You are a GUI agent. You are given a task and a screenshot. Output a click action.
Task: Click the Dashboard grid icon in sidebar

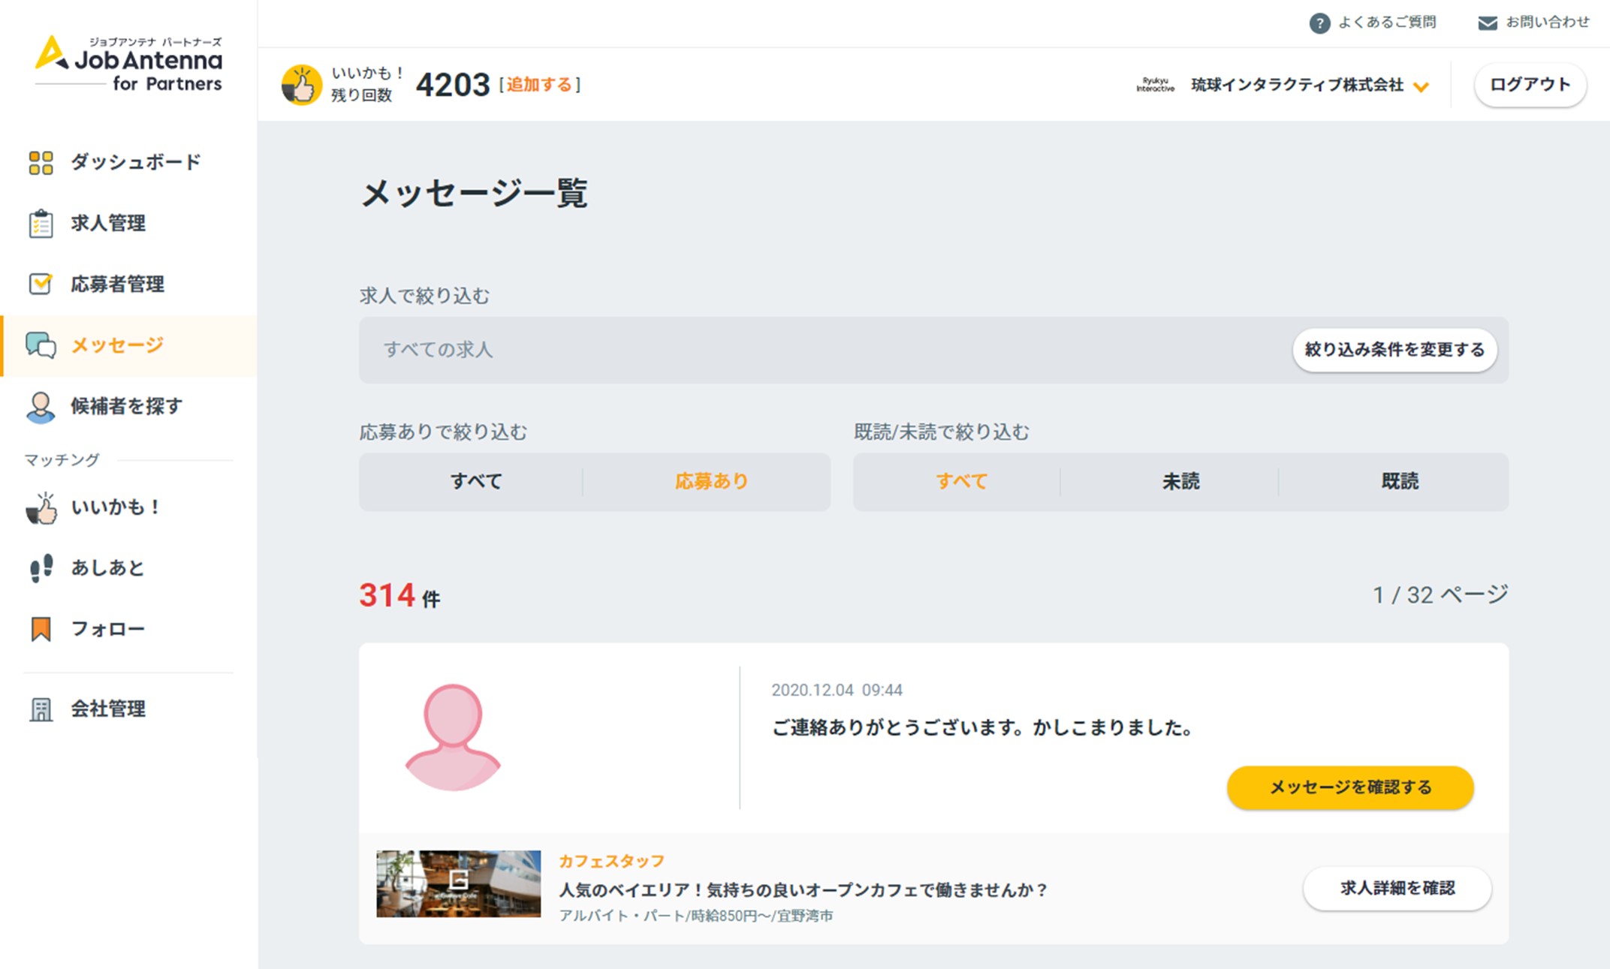pos(41,162)
